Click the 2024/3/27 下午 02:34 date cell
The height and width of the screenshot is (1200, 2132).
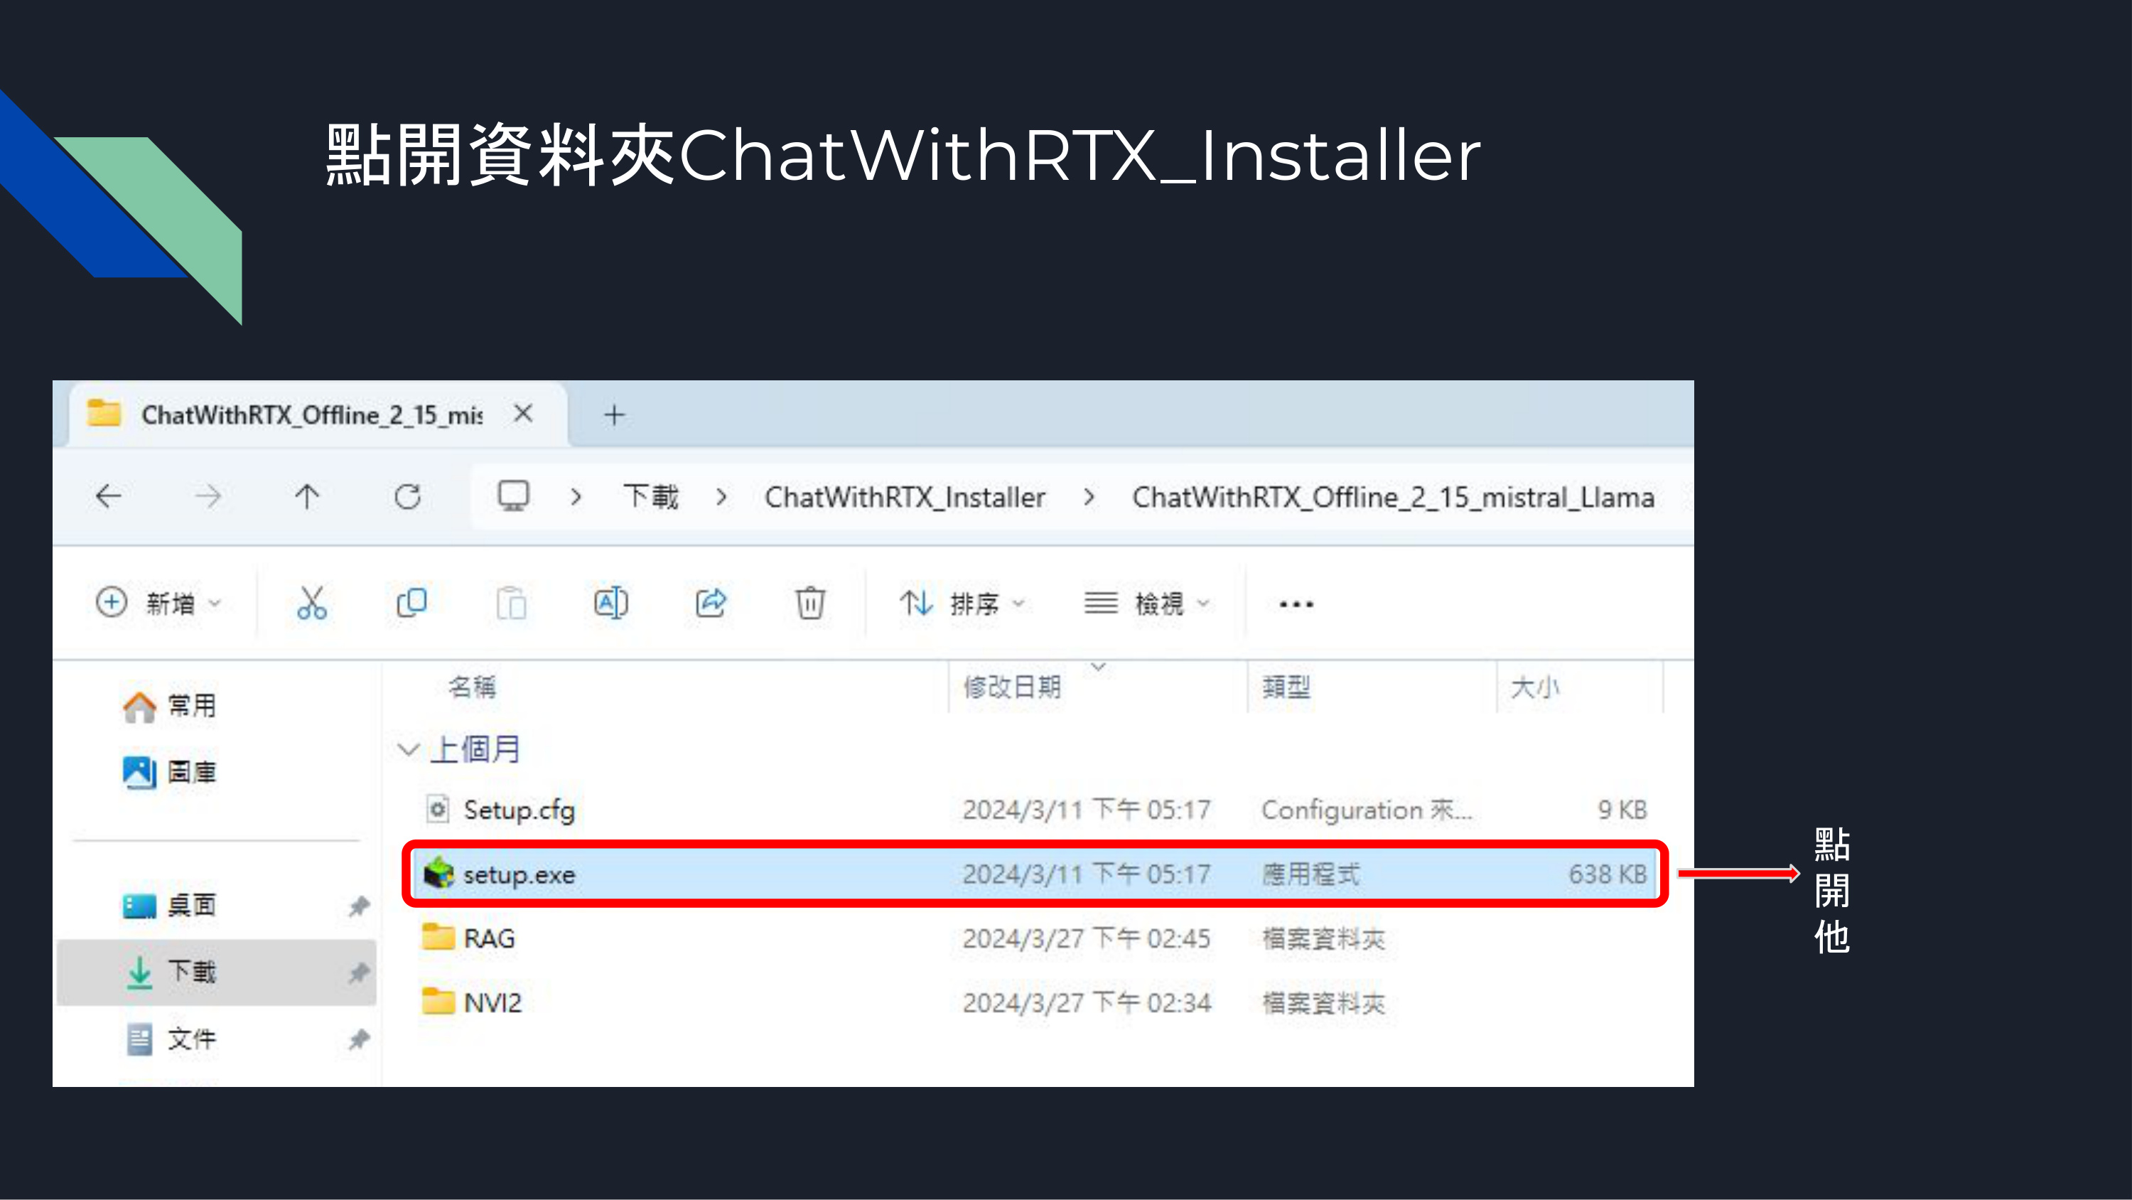(x=1086, y=1003)
